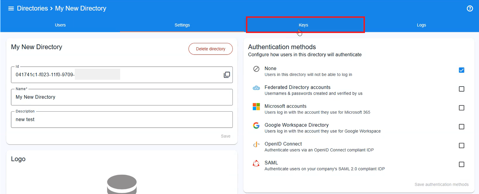Viewport: 479px width, 194px height.
Task: Click the OpenID Connect logo icon
Action: point(256,144)
